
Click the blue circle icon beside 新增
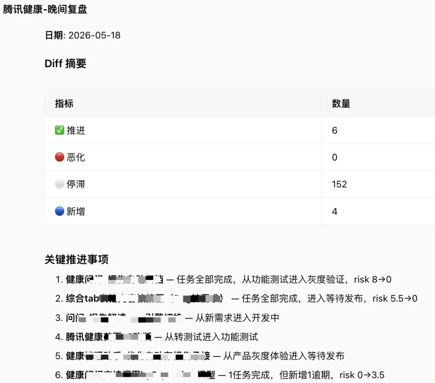coord(59,211)
